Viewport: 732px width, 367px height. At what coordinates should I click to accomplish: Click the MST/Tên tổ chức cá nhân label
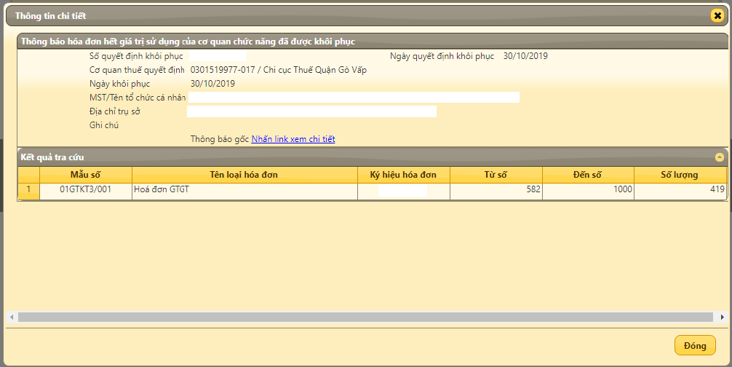click(138, 98)
